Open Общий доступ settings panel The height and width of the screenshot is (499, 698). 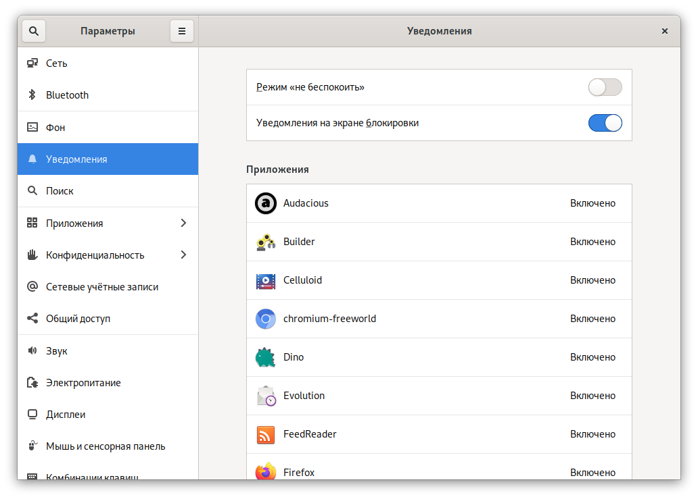108,319
